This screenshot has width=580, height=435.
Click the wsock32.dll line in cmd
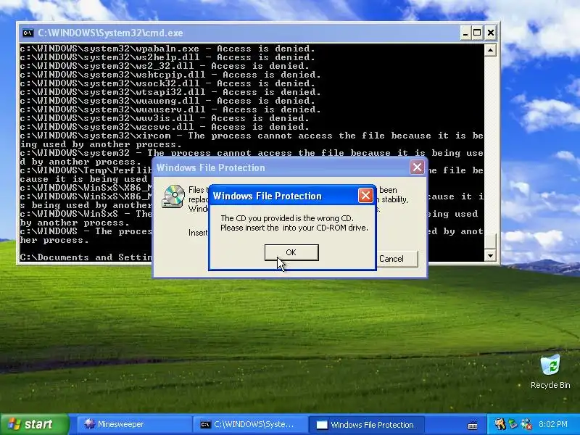[167, 83]
